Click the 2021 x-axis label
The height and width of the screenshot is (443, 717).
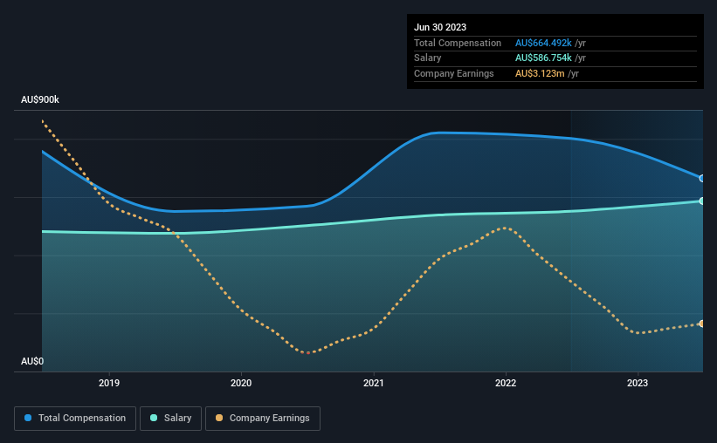click(x=374, y=383)
